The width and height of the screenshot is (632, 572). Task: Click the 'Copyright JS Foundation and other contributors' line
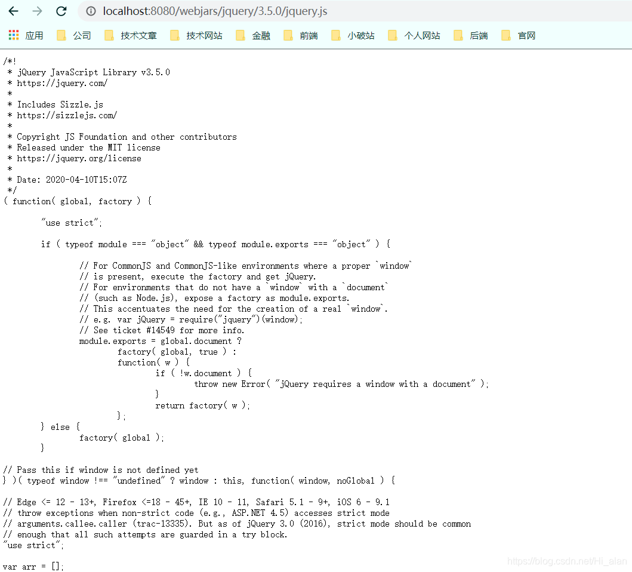pos(127,137)
